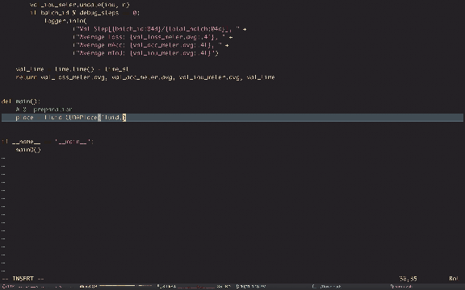Place cursor in highlighted 'place =' line
Viewport: 465px width, 290px height.
tap(232, 118)
